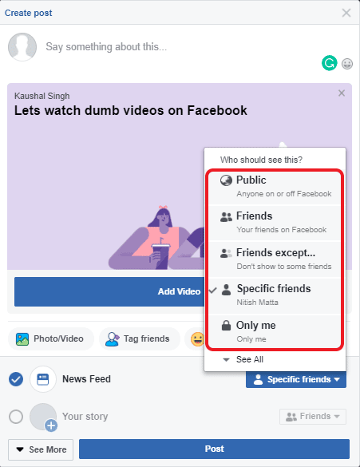Click the Grammarly icon in the post box
This screenshot has height=467, width=360.
click(x=330, y=63)
